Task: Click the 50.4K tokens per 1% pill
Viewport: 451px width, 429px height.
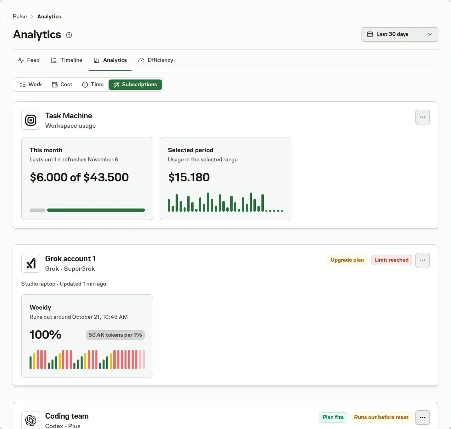Action: (115, 335)
